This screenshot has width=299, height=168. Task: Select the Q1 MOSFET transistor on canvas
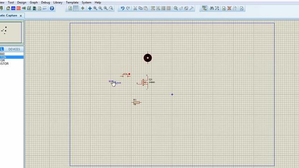pyautogui.click(x=145, y=82)
